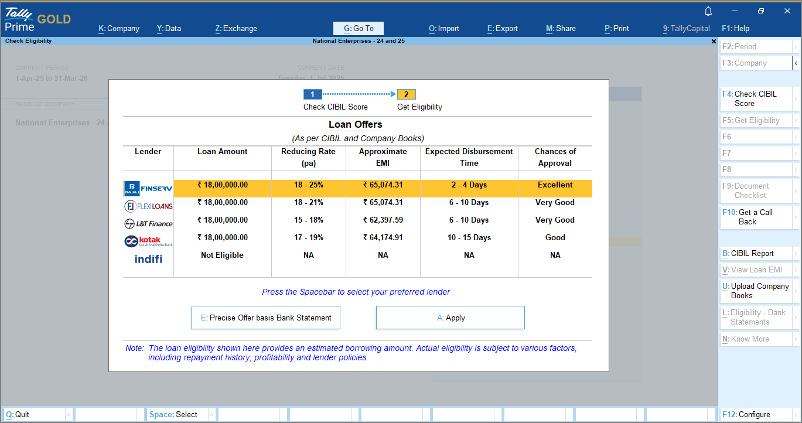
Task: Expand arrow beside F3: Company
Action: [x=796, y=63]
